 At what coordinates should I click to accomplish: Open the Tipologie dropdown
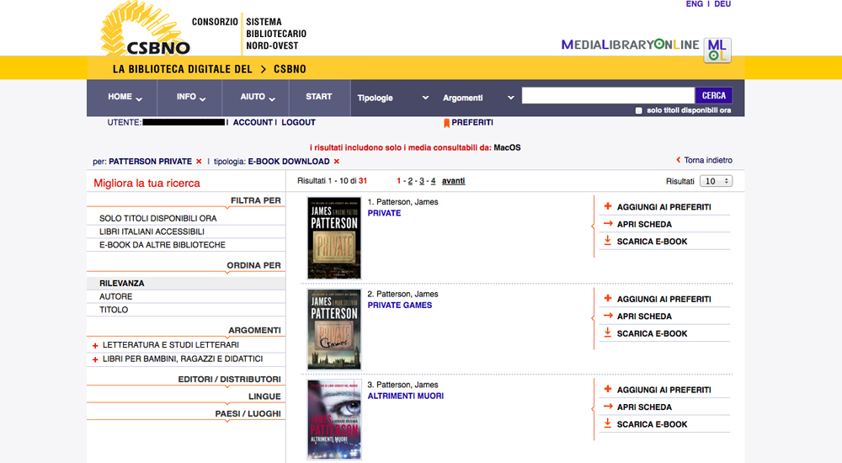point(392,98)
